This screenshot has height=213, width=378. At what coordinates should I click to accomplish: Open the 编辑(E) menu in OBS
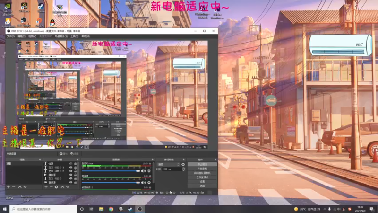(21, 36)
